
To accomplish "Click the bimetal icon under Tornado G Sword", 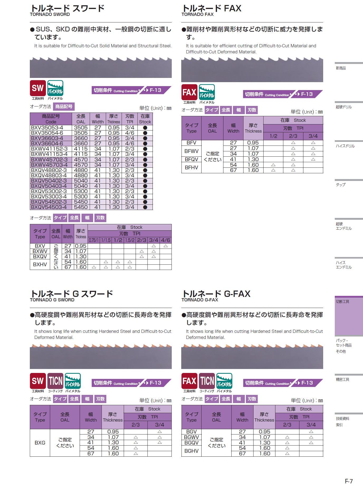I will (73, 381).
